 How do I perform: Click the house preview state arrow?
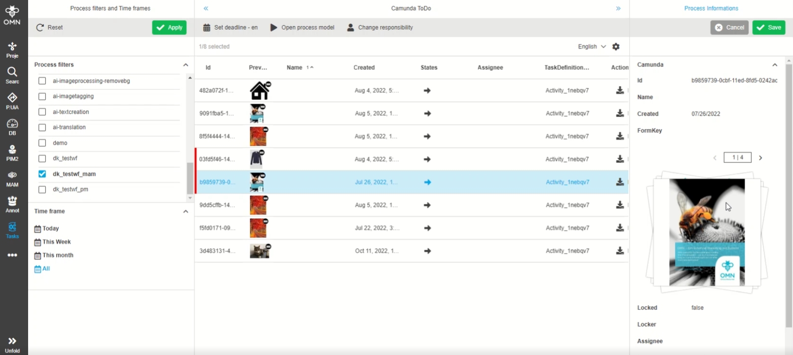point(427,91)
